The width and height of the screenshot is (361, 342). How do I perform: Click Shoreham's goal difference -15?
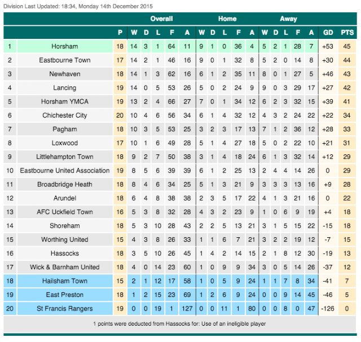point(328,225)
